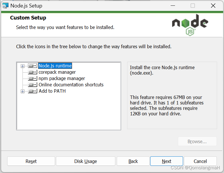Select the Node.js runtime tree row

pyautogui.click(x=55, y=66)
